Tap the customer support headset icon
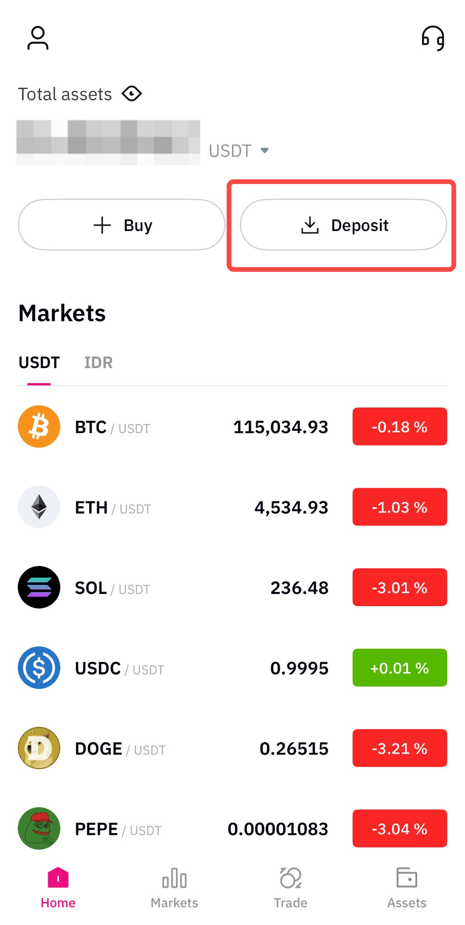Viewport: 465px width, 925px height. pyautogui.click(x=433, y=38)
